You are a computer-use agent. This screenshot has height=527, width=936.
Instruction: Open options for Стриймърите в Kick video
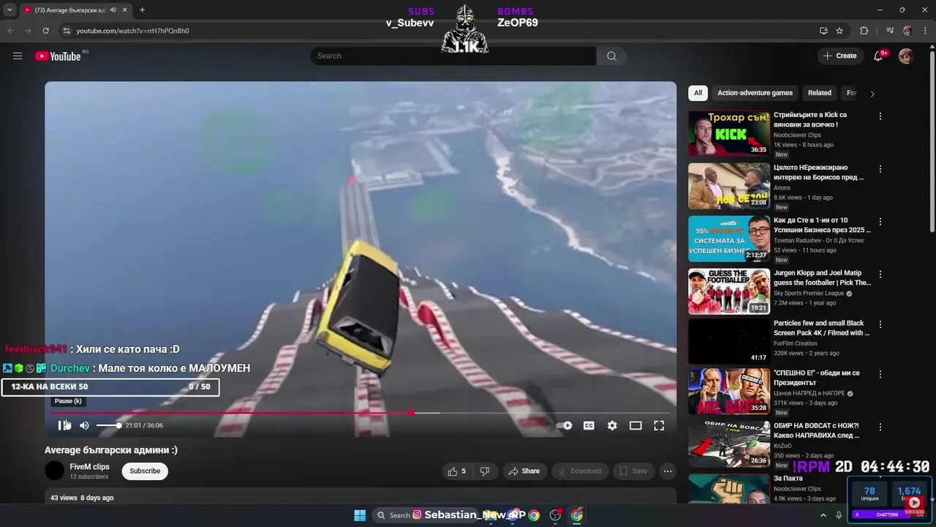[x=880, y=116]
